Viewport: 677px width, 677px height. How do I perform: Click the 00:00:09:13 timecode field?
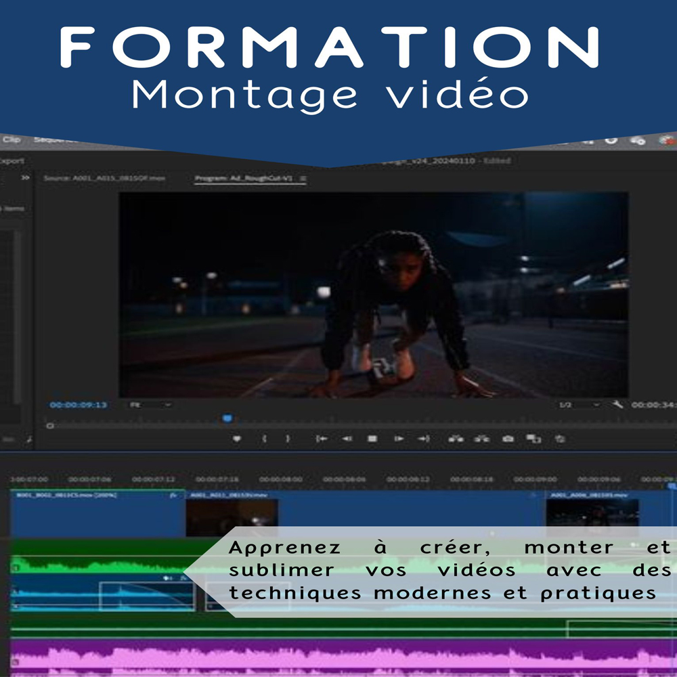tap(79, 405)
